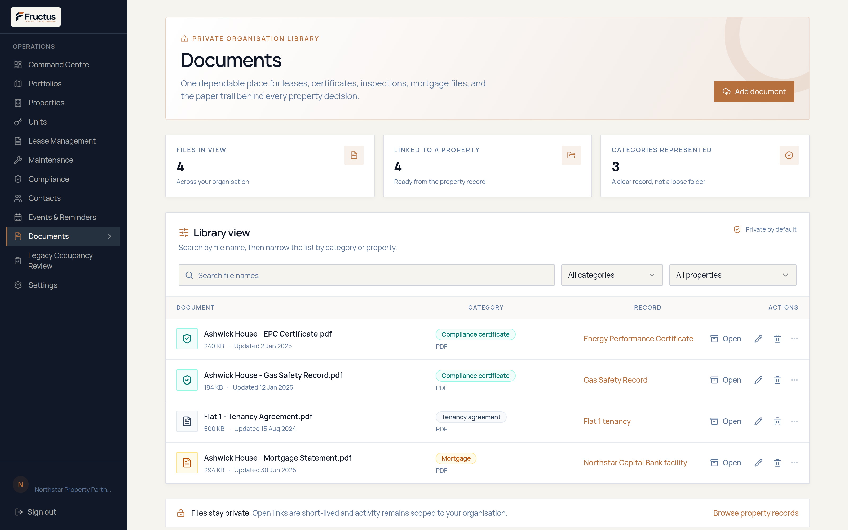Image resolution: width=848 pixels, height=530 pixels.
Task: Open Settings in the sidebar
Action: 63,285
